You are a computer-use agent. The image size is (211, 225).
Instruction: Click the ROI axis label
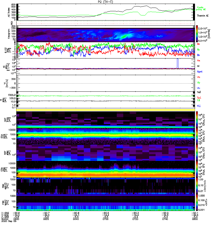12,23
